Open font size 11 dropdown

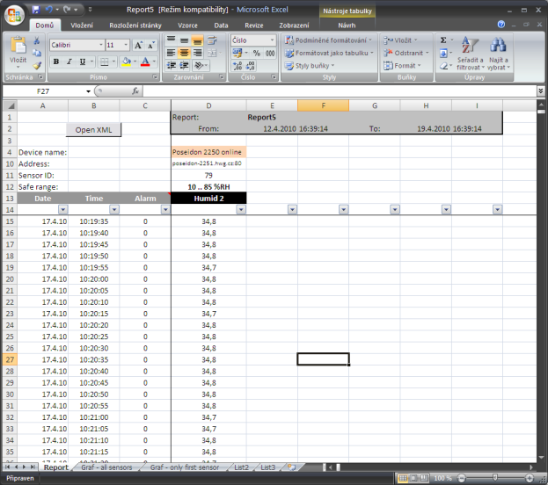pos(126,45)
